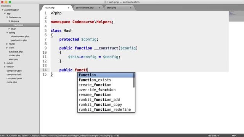
Task: Maximize the window with green button
Action: [10, 2]
